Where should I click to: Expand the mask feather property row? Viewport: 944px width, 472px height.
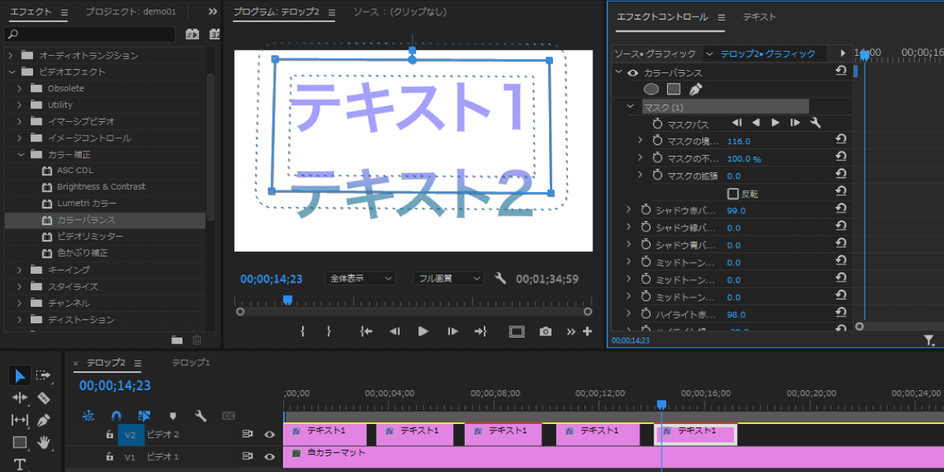(640, 141)
